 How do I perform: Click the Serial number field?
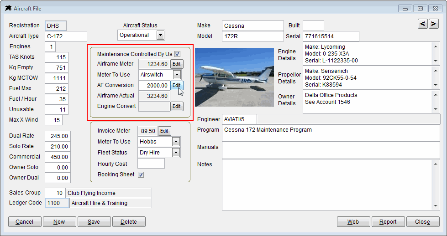[x=331, y=36]
